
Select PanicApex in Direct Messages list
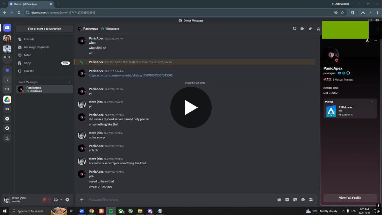[45, 89]
